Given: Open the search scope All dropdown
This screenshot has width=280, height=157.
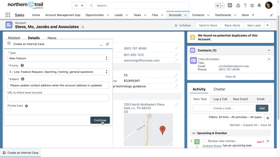Looking at the screenshot, I should click(79, 6).
